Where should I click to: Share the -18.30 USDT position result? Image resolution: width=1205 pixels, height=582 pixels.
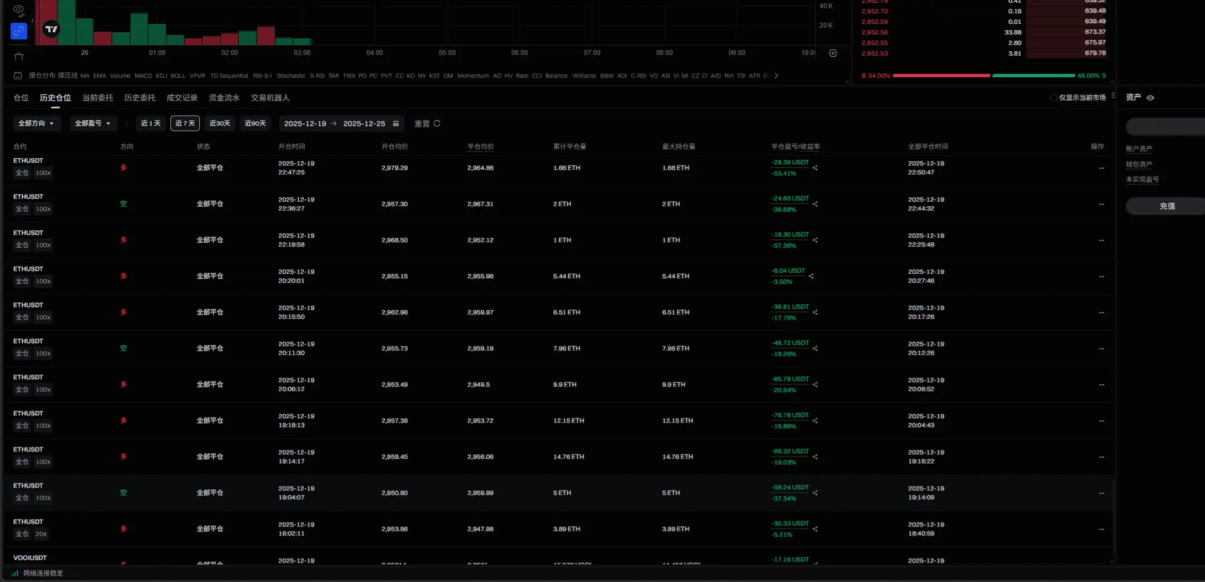[x=815, y=240]
